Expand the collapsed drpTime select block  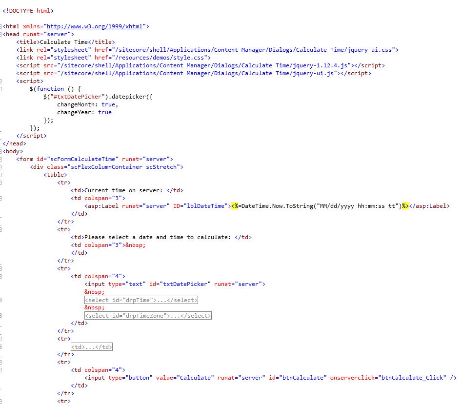coord(141,300)
